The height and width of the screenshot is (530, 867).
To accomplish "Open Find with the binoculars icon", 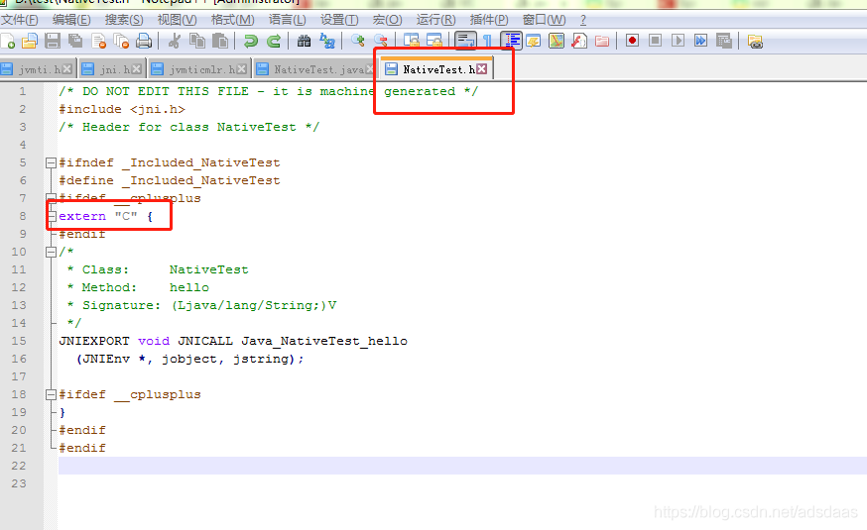I will coord(304,41).
